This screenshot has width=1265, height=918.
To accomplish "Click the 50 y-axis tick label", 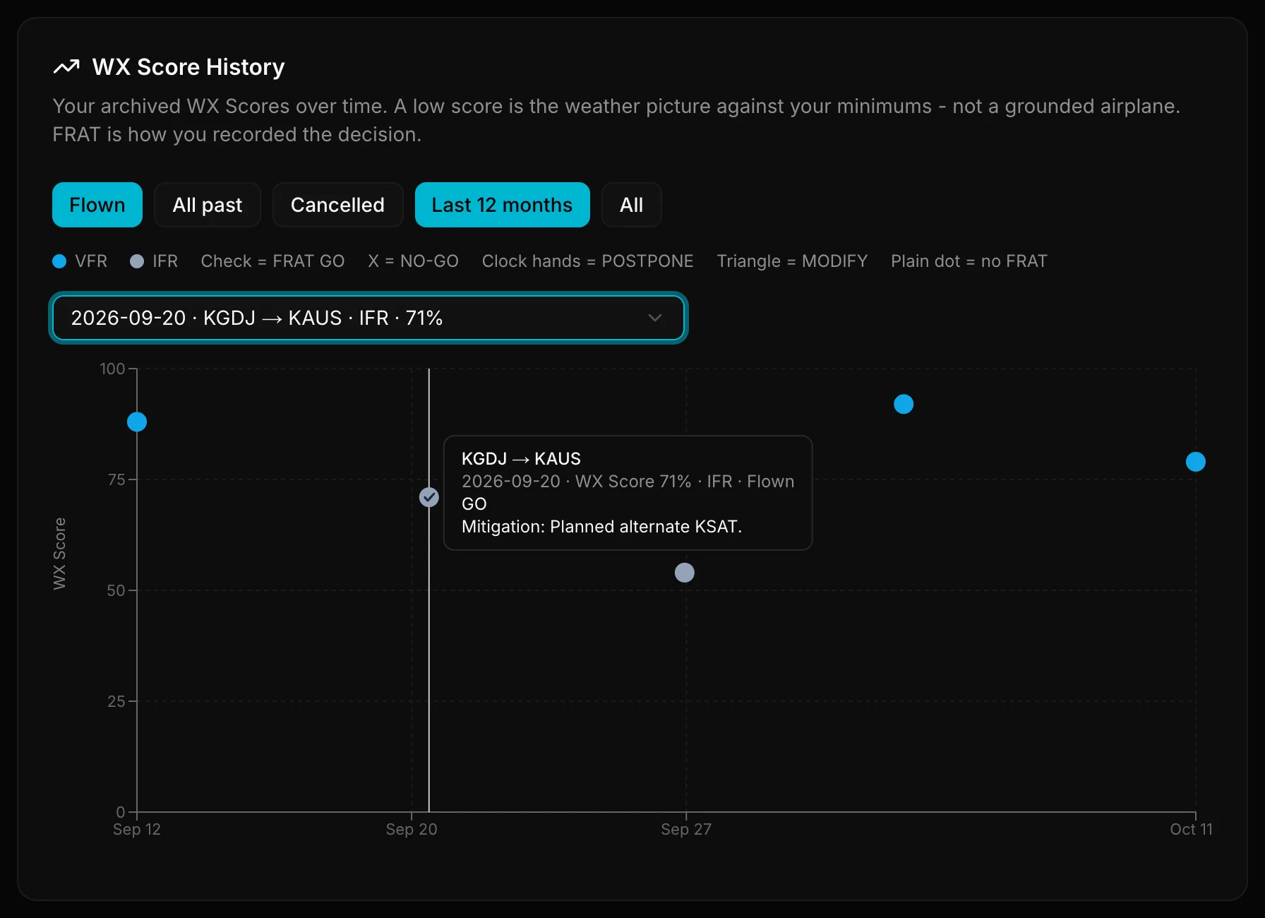I will click(x=116, y=590).
